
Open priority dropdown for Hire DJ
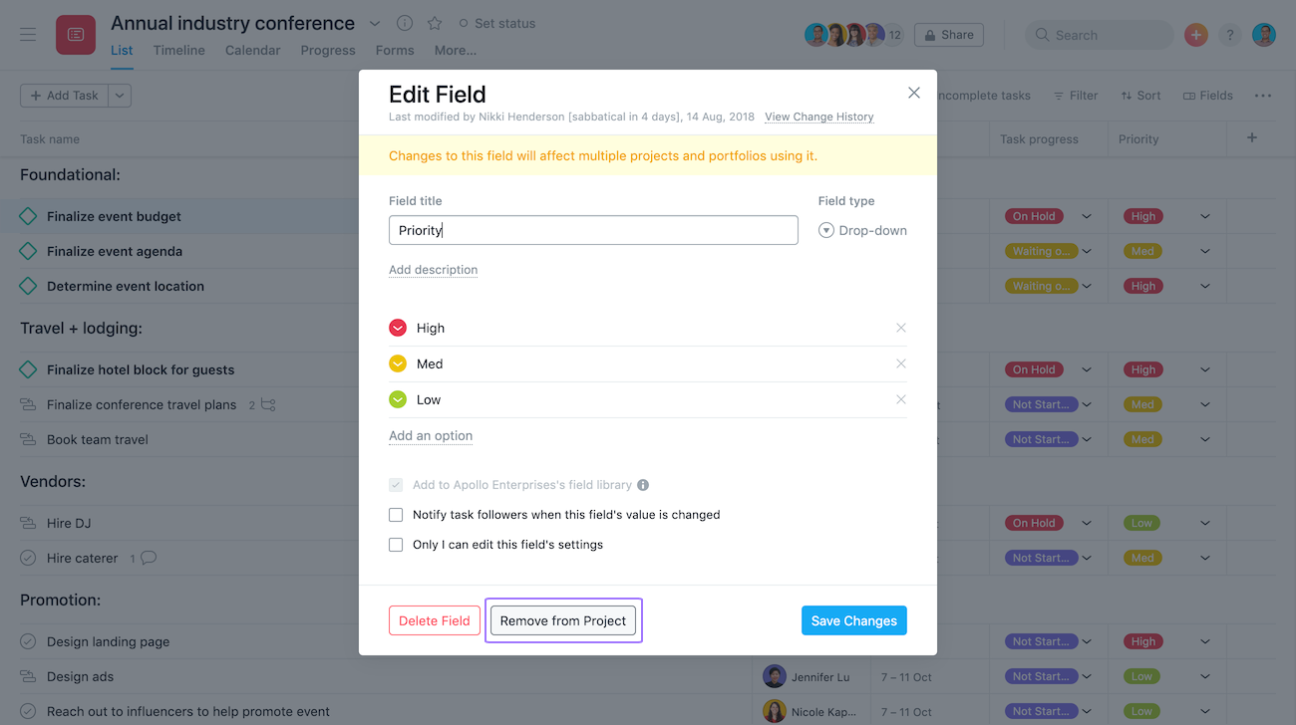[1204, 523]
